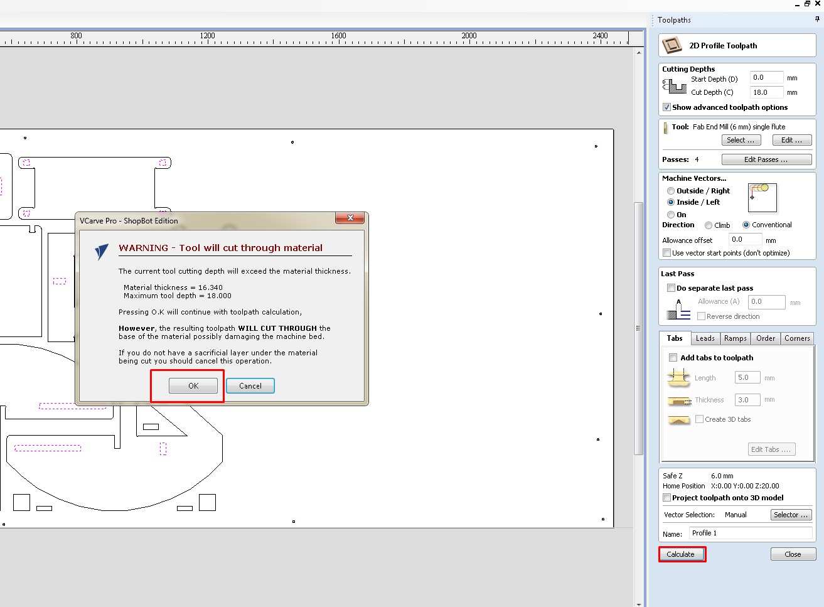
Task: Click the tab Length input field
Action: coord(747,378)
